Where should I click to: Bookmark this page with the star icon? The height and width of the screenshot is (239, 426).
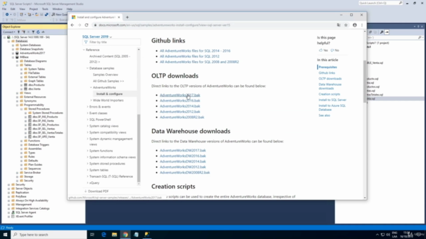tap(346, 25)
